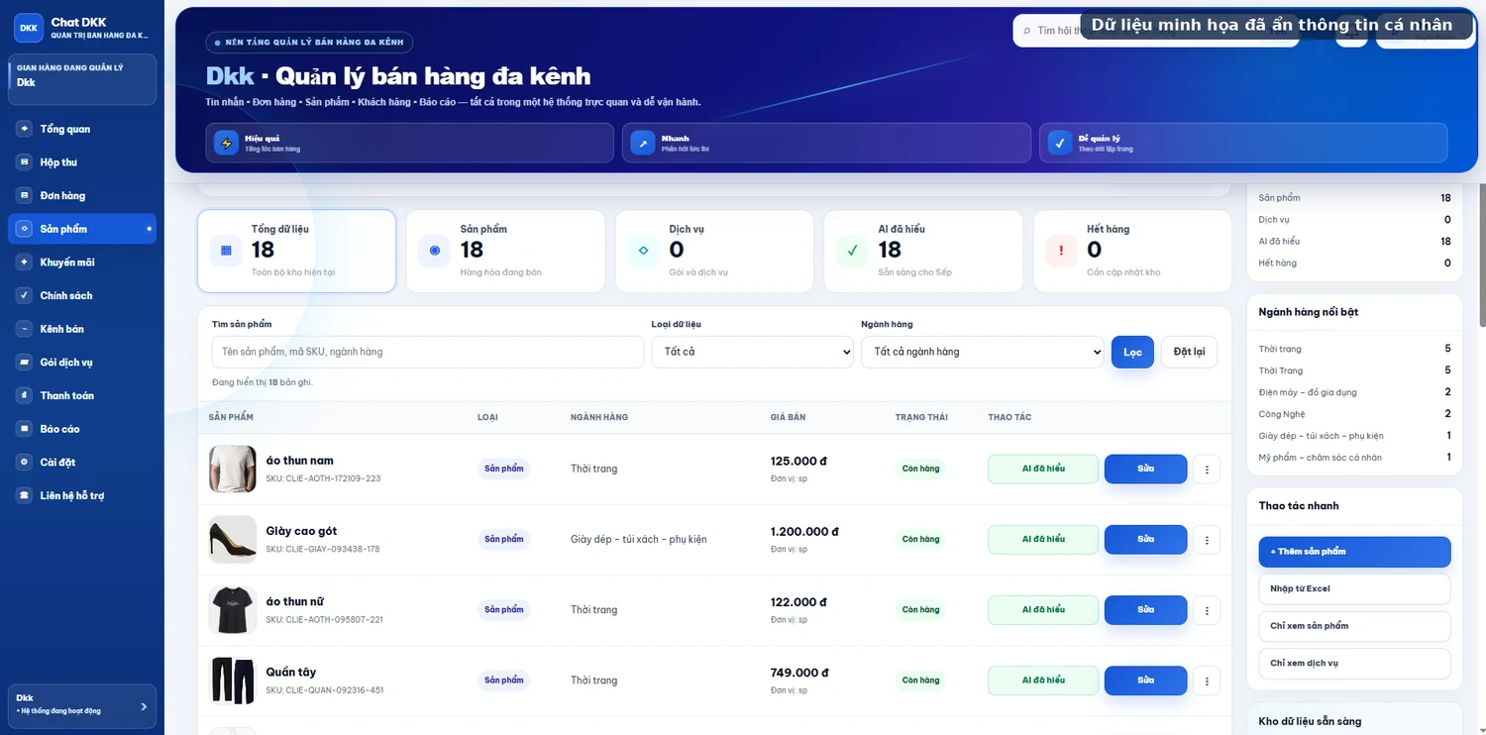
Task: Click the Giày cao gót shoe thumbnail
Action: (x=233, y=540)
